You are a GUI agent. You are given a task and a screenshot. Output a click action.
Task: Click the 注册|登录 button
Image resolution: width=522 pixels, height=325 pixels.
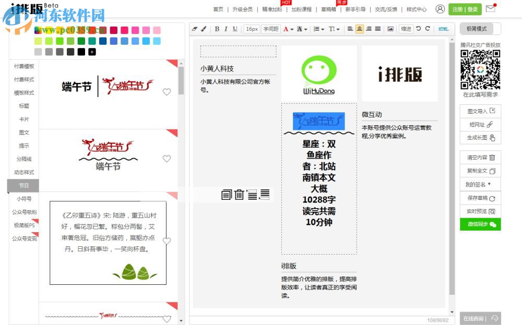(x=465, y=9)
